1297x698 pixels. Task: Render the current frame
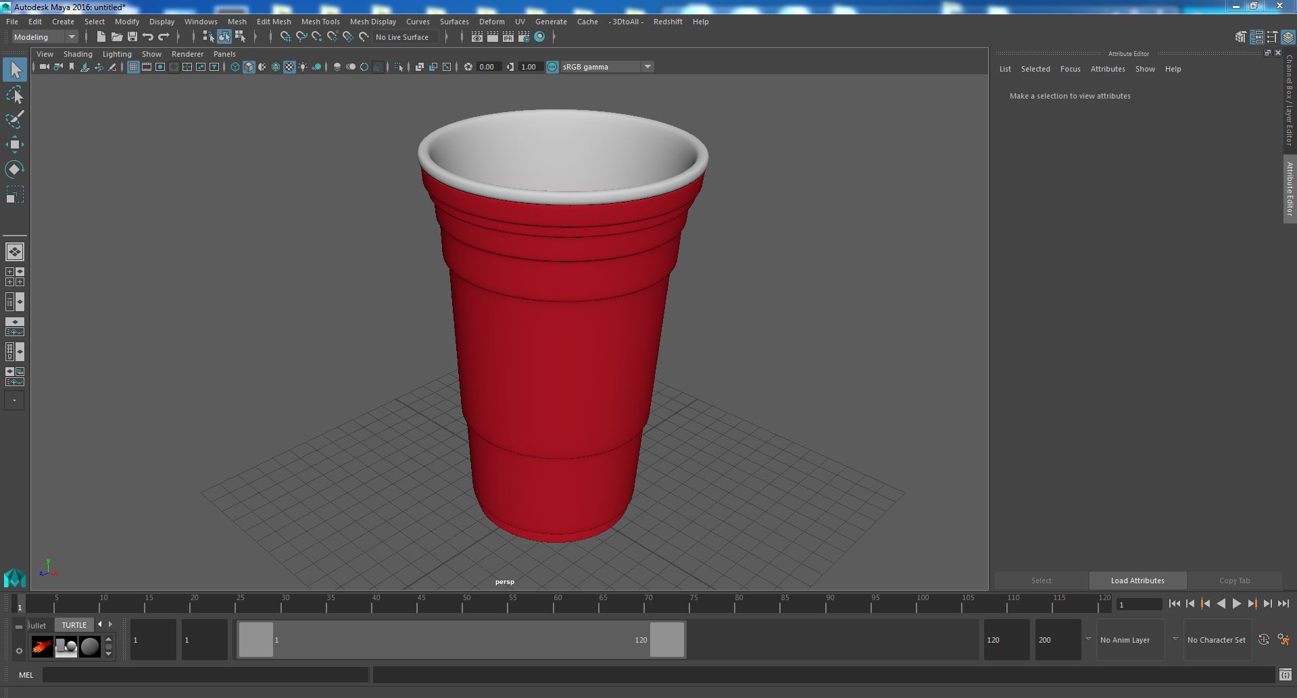click(x=493, y=37)
